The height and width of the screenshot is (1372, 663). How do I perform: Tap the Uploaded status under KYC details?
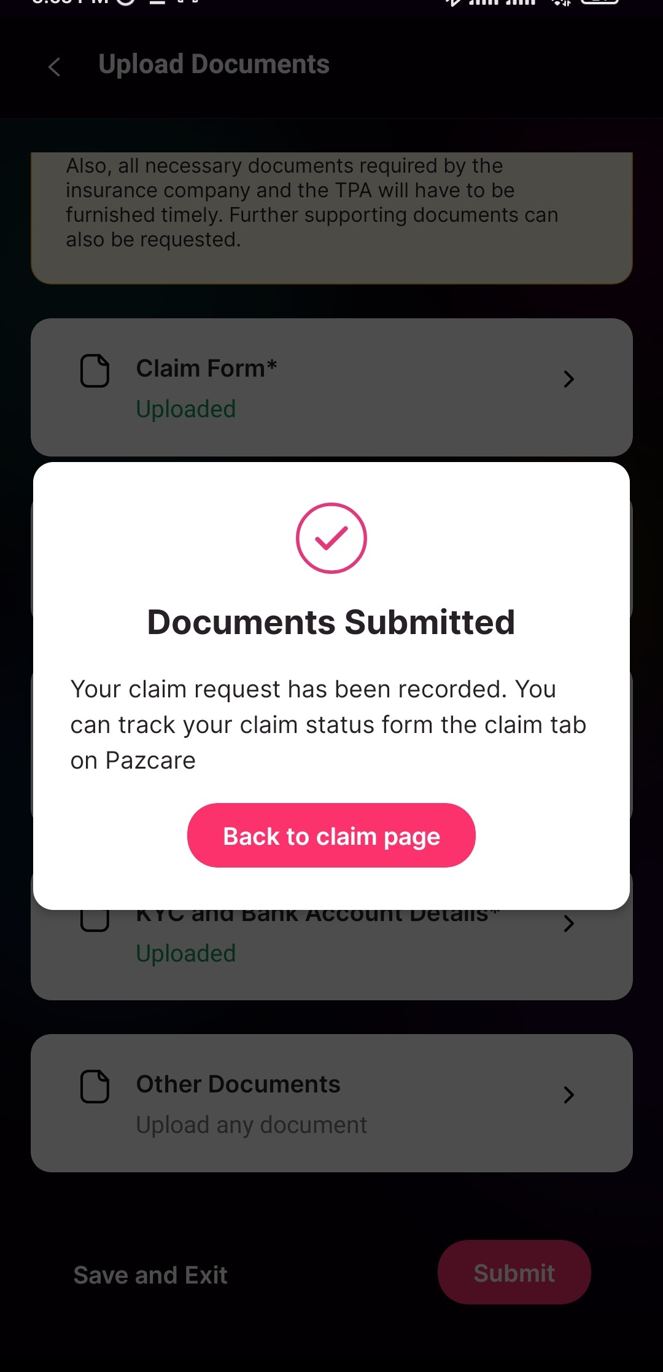click(186, 954)
